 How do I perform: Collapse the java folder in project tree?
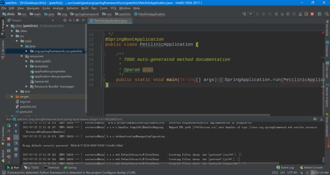(22, 46)
